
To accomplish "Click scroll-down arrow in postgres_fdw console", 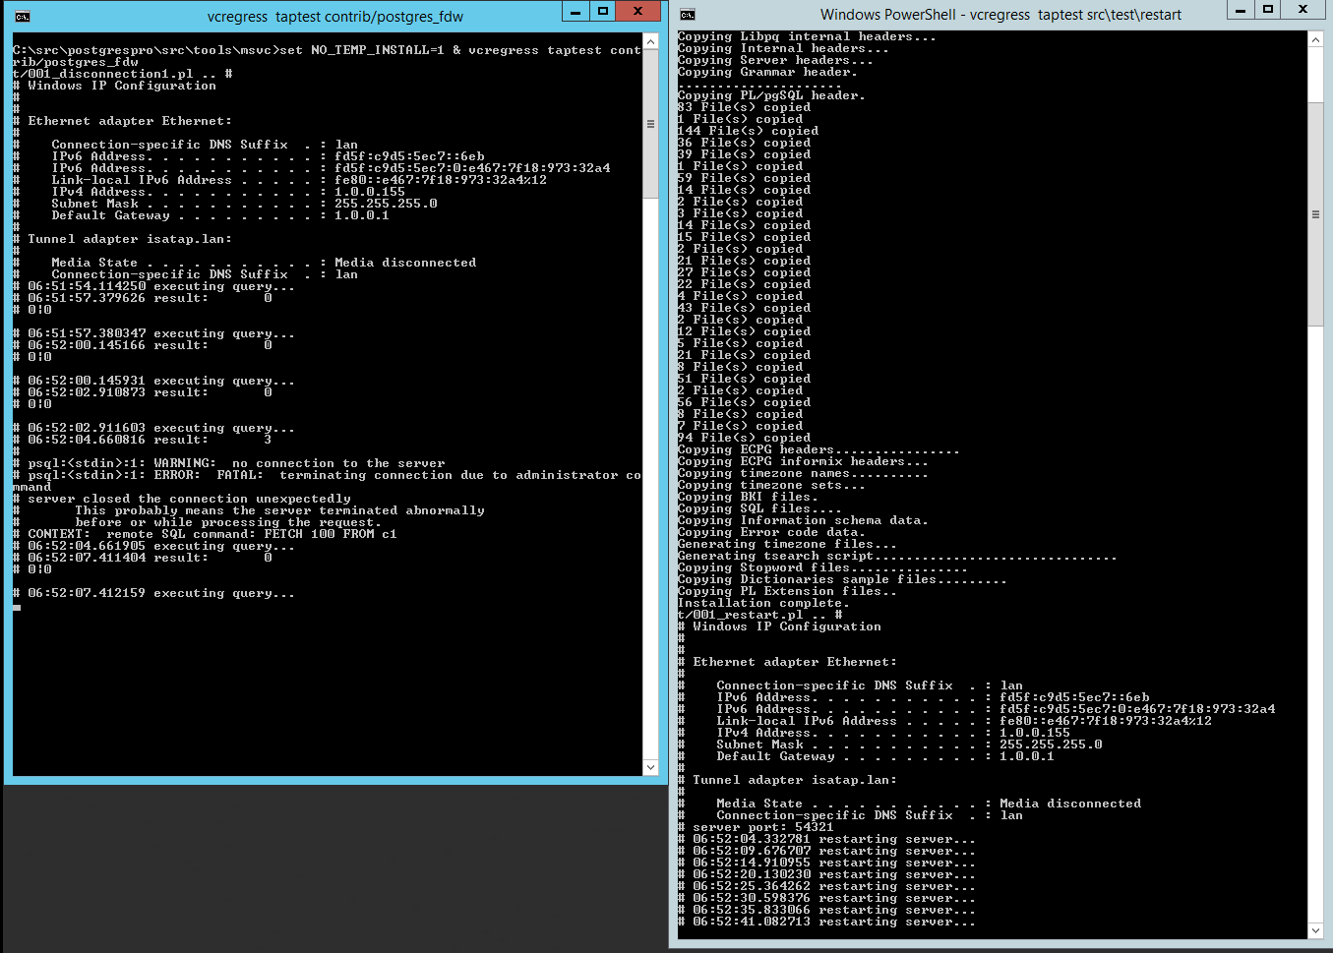I will 650,767.
